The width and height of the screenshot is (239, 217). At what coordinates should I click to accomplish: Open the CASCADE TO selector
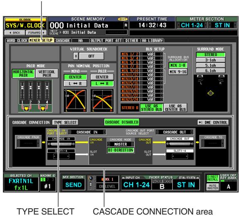click(213, 143)
